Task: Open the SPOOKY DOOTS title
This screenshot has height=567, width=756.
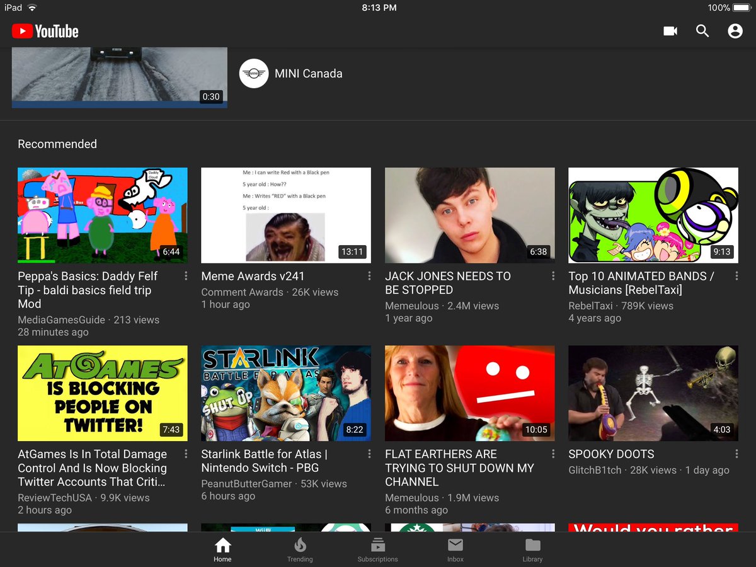Action: click(x=611, y=454)
